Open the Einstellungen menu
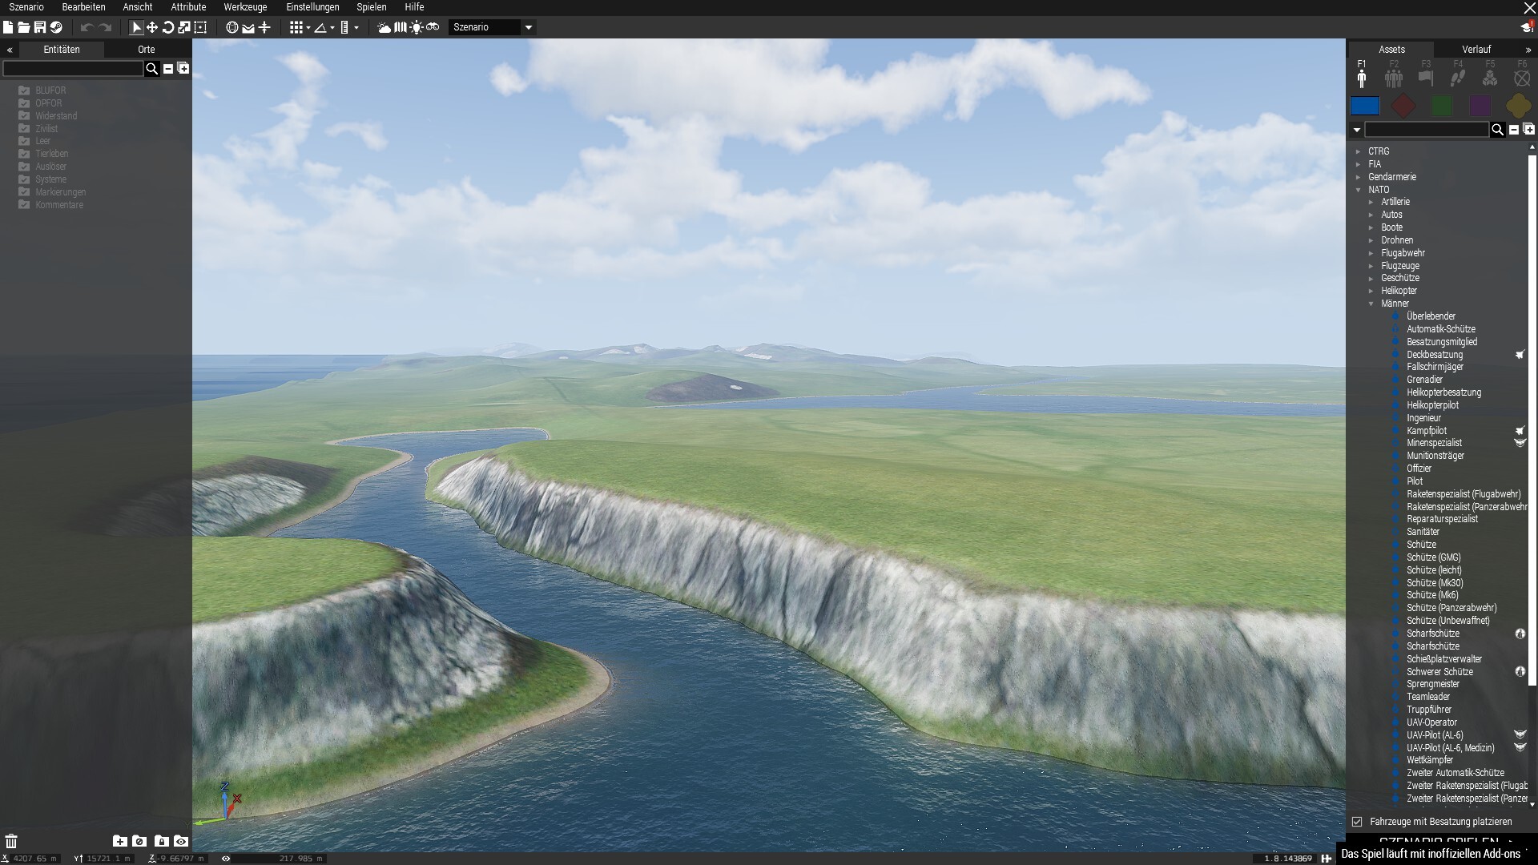The image size is (1538, 865). click(312, 7)
